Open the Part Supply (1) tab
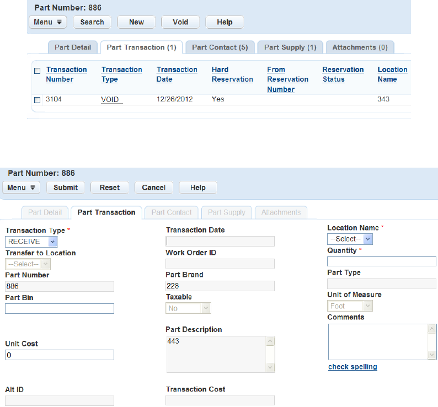Screen dimensions: 438x407 coord(290,47)
